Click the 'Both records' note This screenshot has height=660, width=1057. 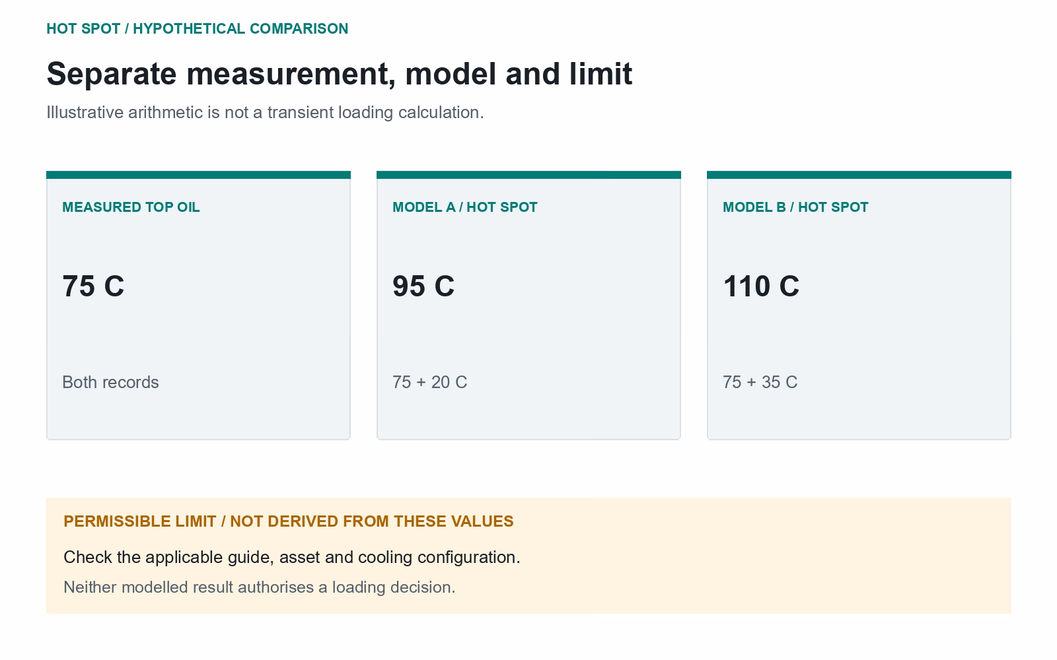[110, 383]
